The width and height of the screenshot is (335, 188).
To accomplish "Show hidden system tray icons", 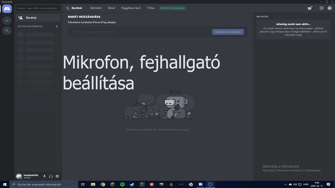I will click(286, 184).
